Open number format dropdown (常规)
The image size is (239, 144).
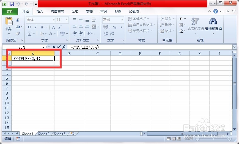pos(122,20)
